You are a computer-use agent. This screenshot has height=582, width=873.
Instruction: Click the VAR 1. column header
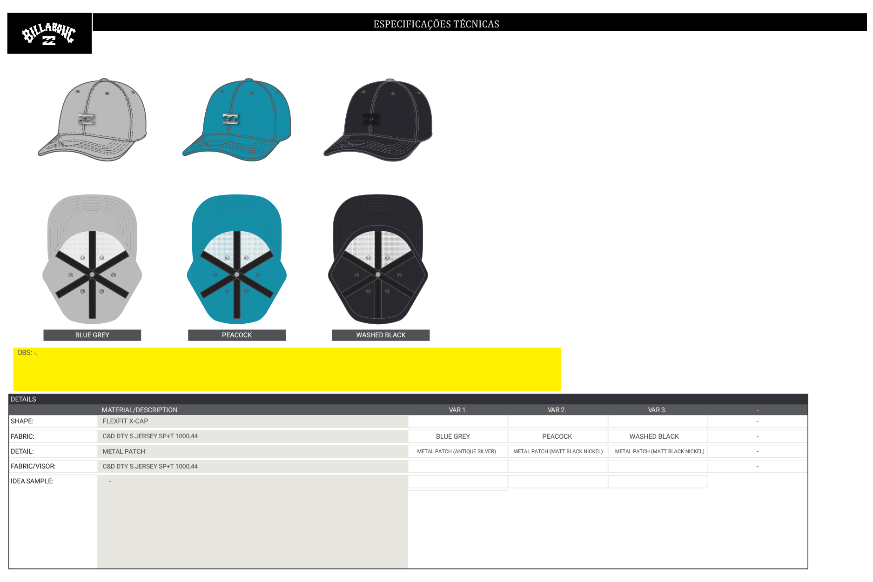point(458,410)
